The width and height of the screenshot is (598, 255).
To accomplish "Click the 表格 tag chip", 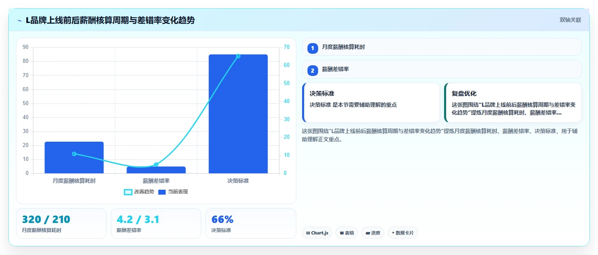I will 347,233.
